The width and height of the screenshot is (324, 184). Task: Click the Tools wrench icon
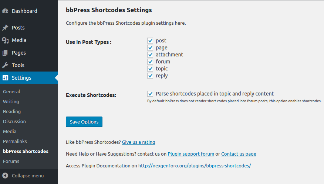click(5, 65)
